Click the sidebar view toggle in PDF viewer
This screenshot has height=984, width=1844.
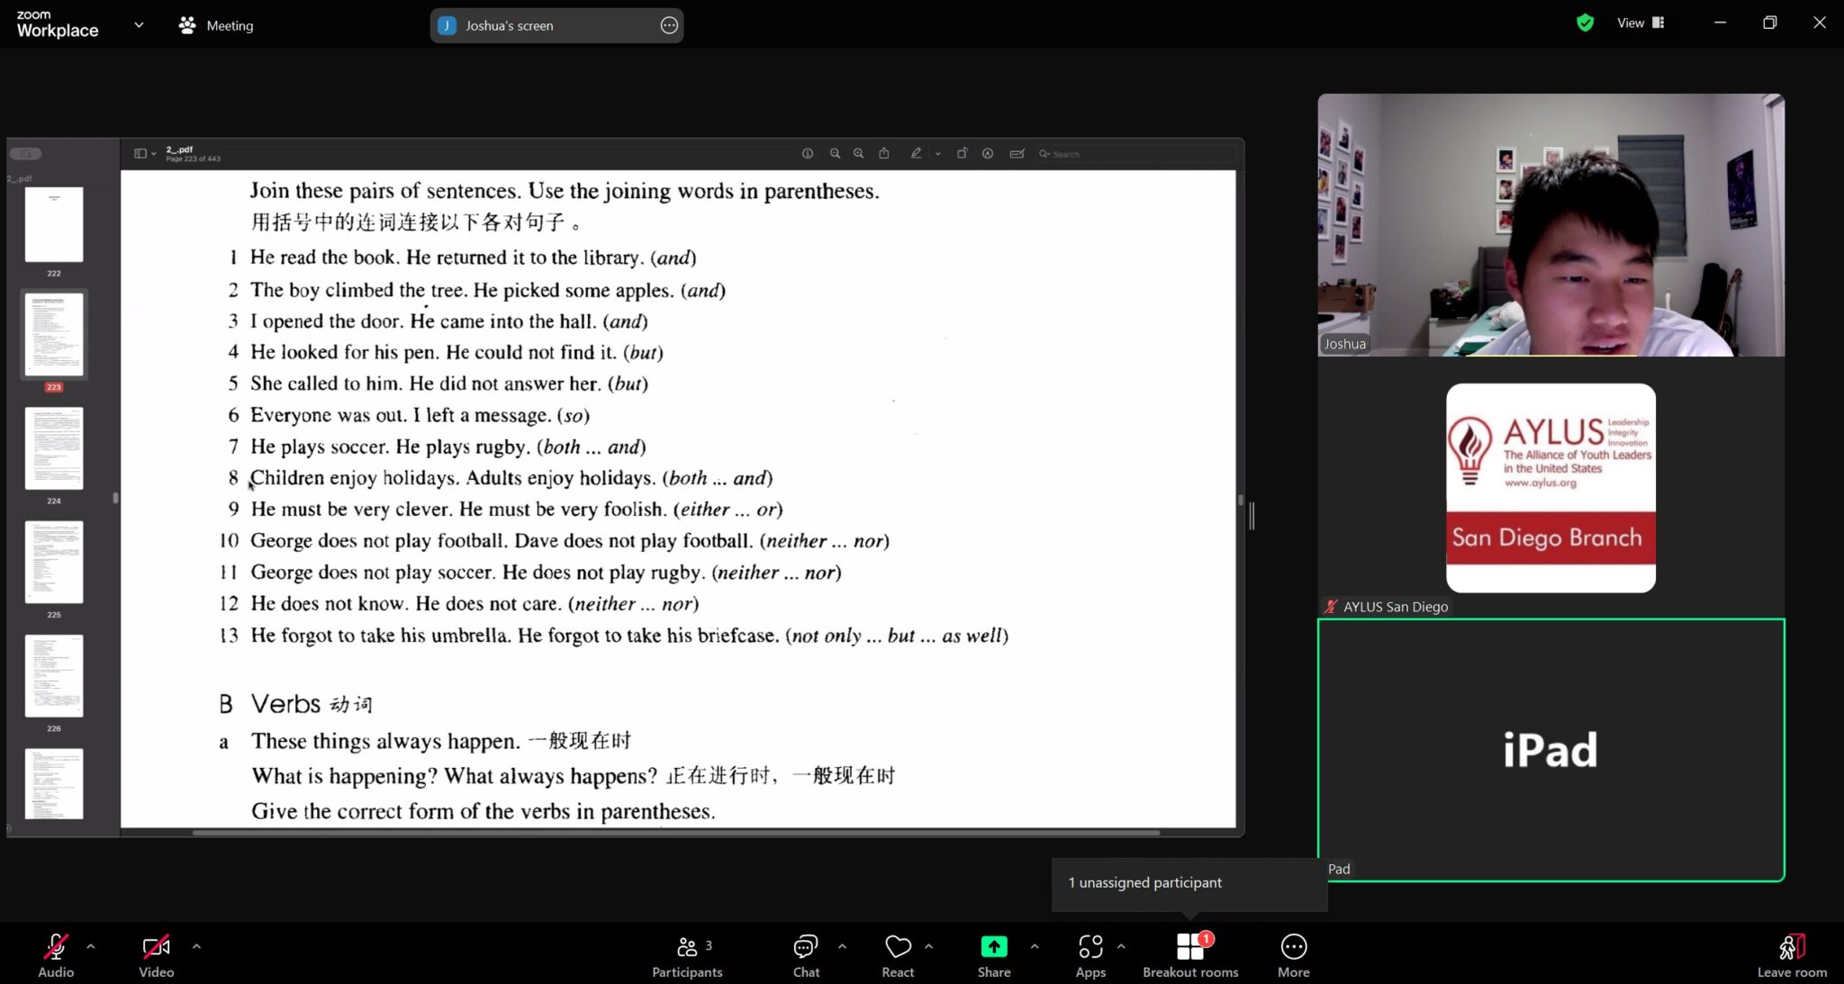pyautogui.click(x=140, y=154)
